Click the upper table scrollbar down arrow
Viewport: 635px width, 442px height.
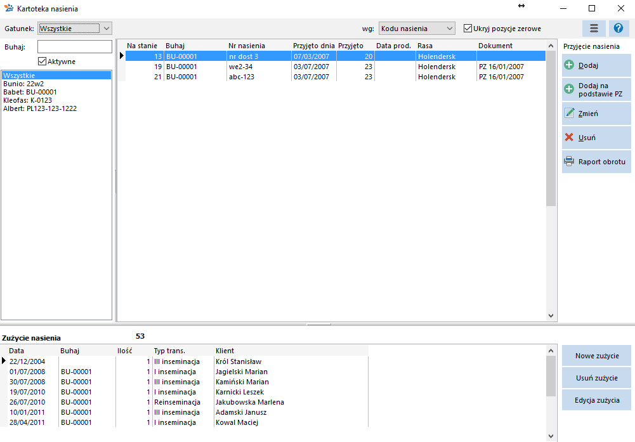click(551, 316)
